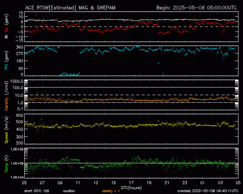
Task: Click the orange 'Density' axis label
Action: coord(6,104)
